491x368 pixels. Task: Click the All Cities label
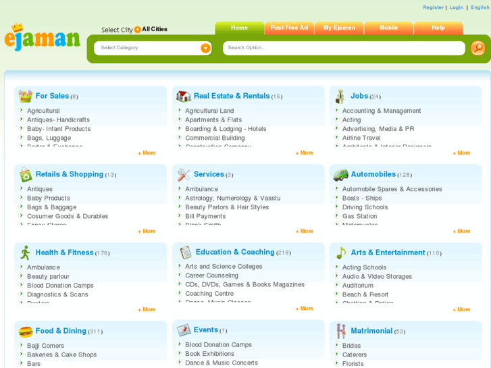click(155, 29)
